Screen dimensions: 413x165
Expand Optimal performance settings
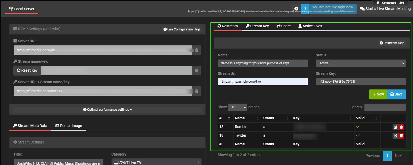click(107, 110)
